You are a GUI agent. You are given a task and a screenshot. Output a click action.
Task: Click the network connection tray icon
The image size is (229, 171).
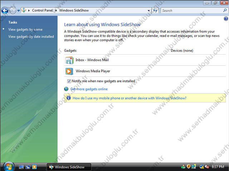pos(202,167)
